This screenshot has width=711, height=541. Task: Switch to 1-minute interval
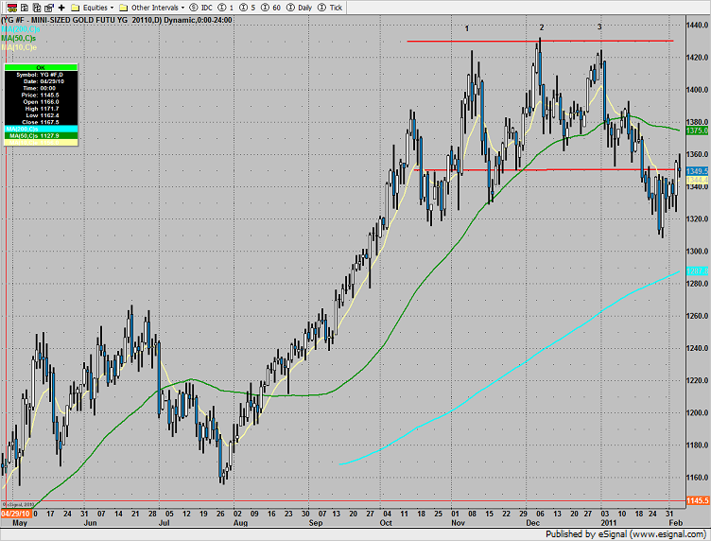click(226, 8)
